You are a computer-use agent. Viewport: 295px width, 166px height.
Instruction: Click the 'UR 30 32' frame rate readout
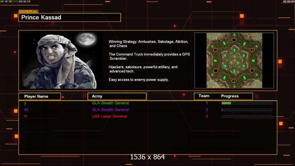click(6, 1)
